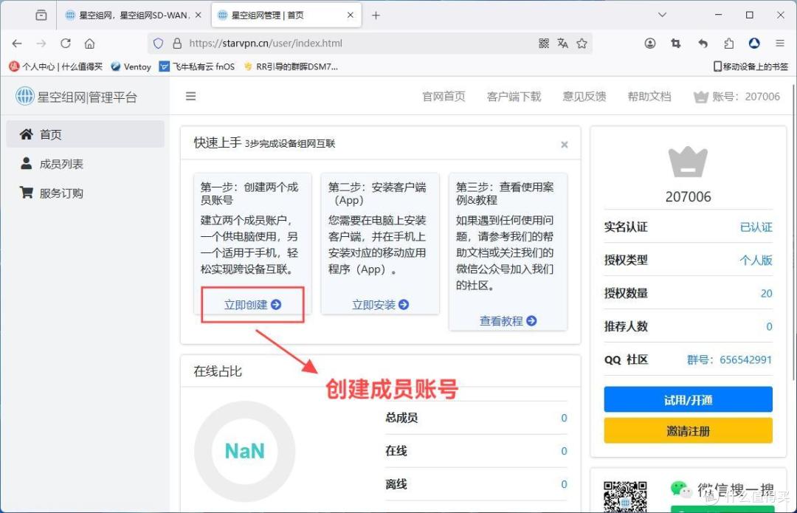The image size is (797, 513).
Task: Open the extensions puzzle icon
Action: (x=729, y=44)
